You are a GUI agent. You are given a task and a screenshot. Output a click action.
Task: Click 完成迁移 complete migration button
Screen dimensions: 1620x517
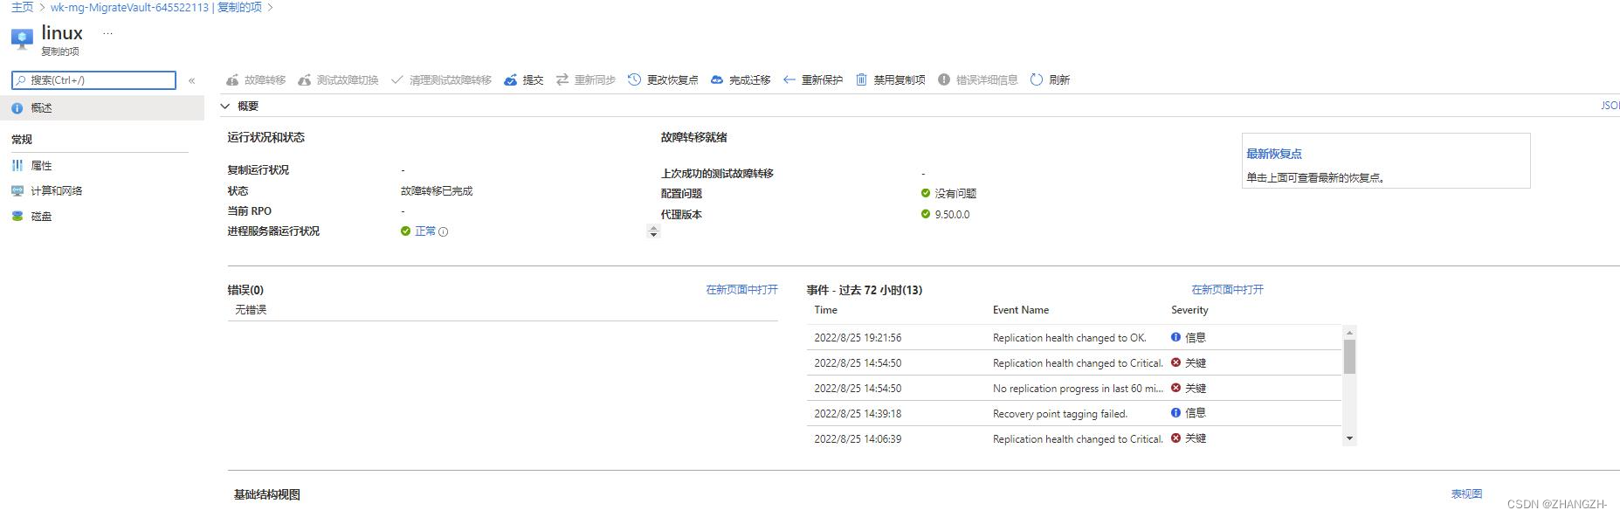point(741,79)
